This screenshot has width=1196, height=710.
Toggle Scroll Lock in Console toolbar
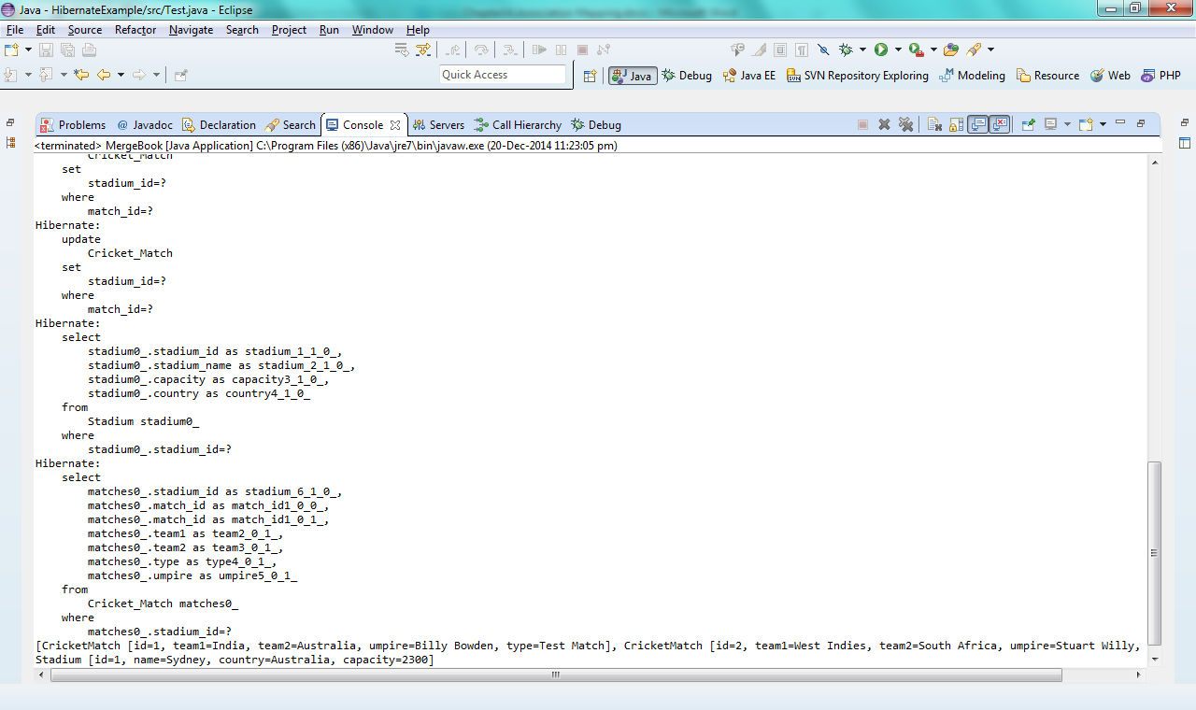point(956,124)
